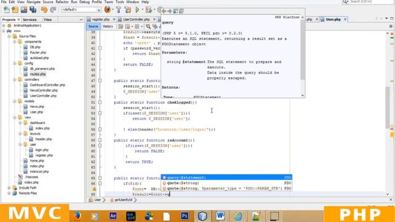Screen dimensions: 395x222
Task: Collapse the components folder node
Action: pos(15,42)
